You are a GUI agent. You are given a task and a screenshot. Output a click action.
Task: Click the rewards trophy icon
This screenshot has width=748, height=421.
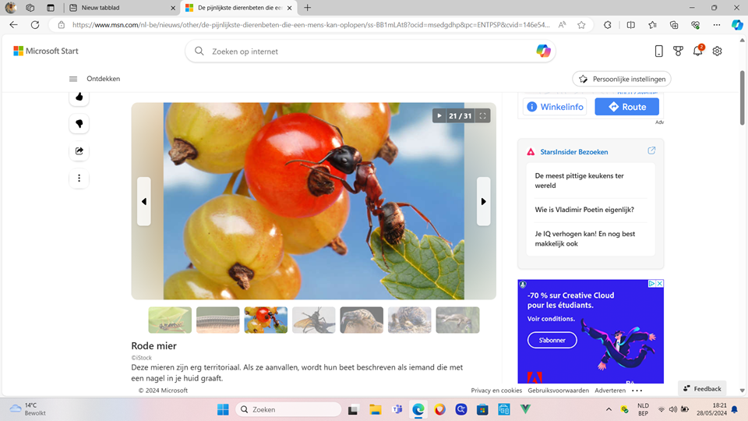[x=679, y=51]
